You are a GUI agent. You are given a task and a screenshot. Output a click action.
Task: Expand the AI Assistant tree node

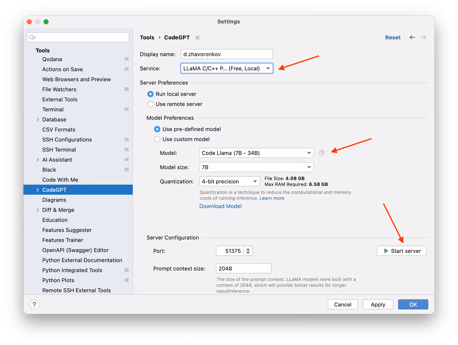click(38, 160)
